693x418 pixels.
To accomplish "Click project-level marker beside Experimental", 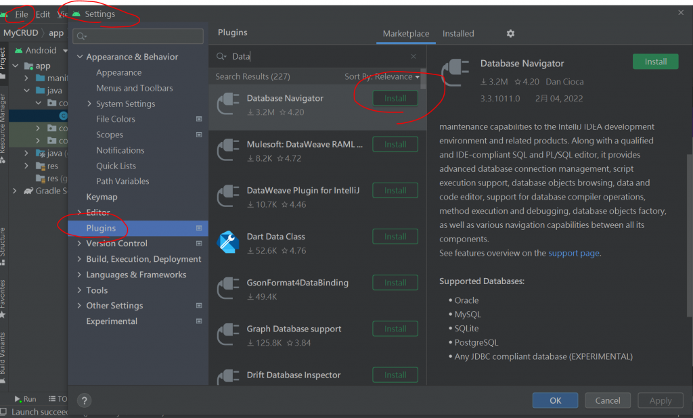I will pos(199,321).
